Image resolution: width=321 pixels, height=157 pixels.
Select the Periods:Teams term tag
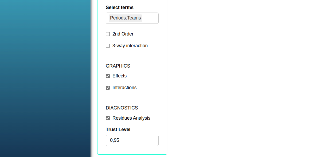[x=126, y=18]
